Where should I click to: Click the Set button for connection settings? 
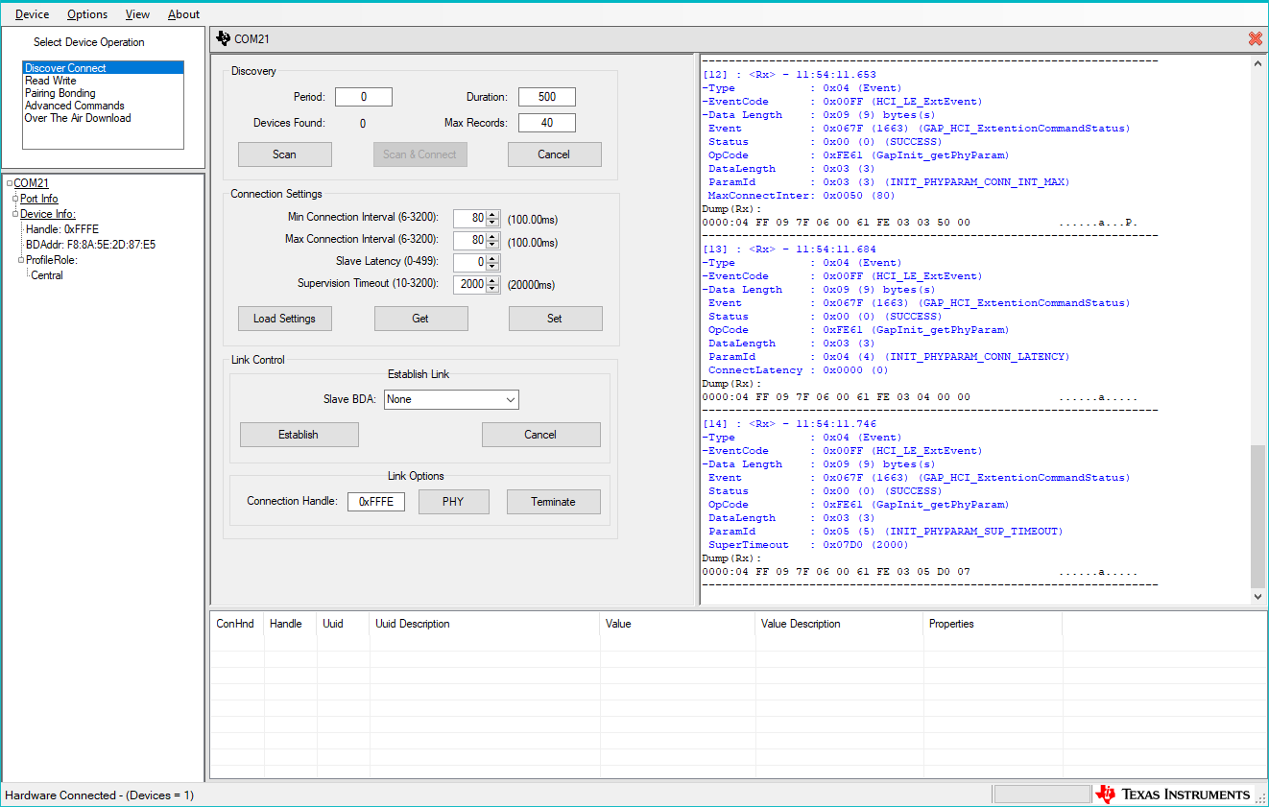(555, 318)
